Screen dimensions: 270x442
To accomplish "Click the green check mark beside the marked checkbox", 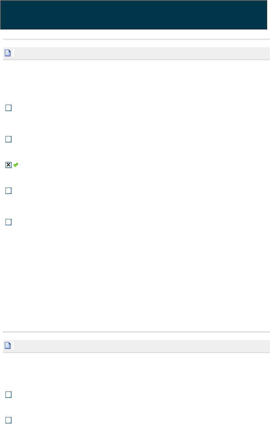I will pyautogui.click(x=16, y=165).
